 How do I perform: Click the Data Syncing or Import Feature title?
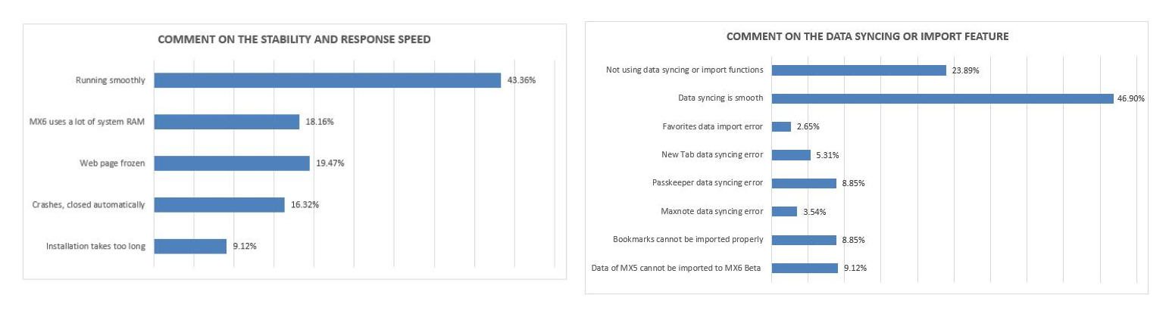[x=867, y=36]
